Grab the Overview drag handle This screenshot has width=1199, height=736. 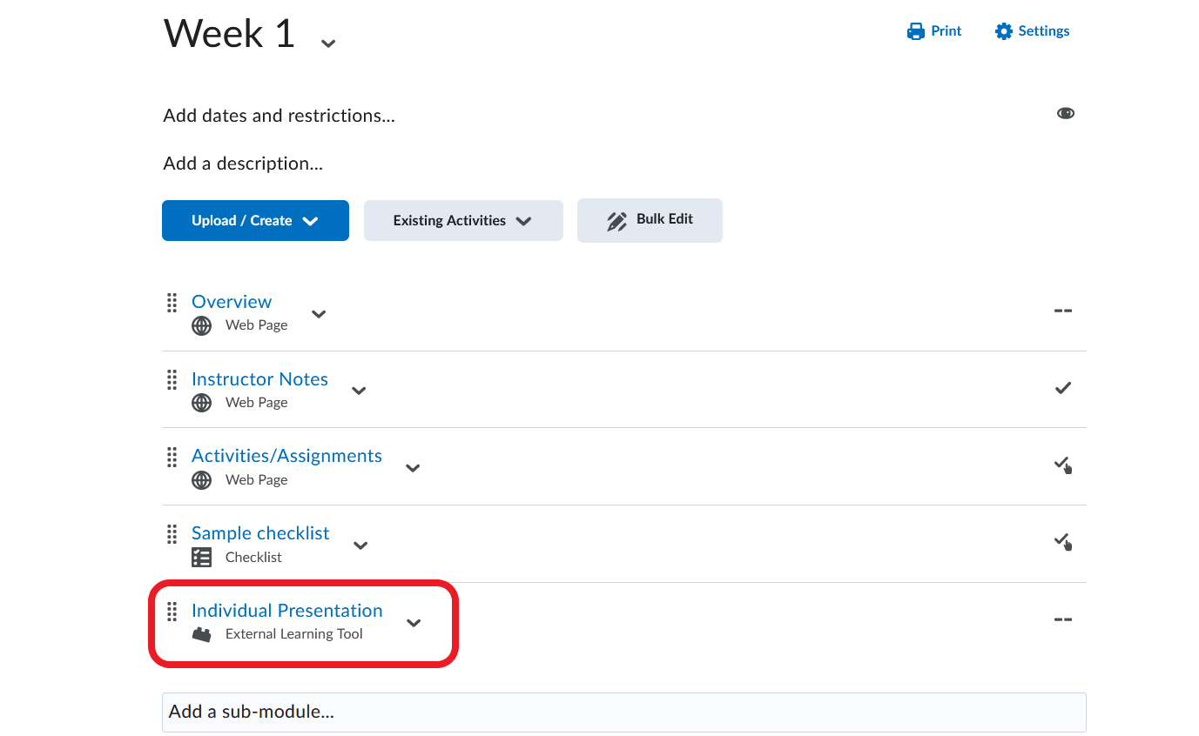click(x=172, y=303)
